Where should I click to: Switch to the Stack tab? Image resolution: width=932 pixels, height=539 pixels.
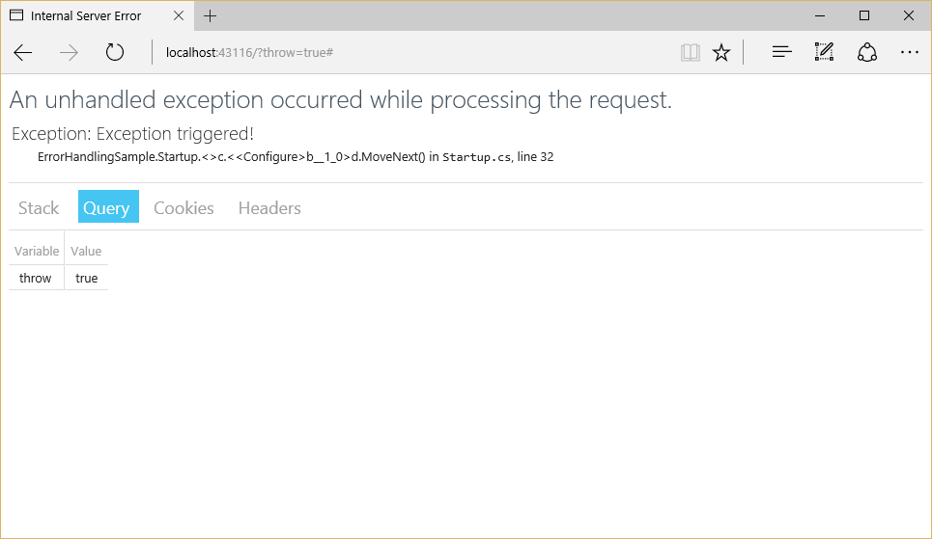pyautogui.click(x=39, y=207)
